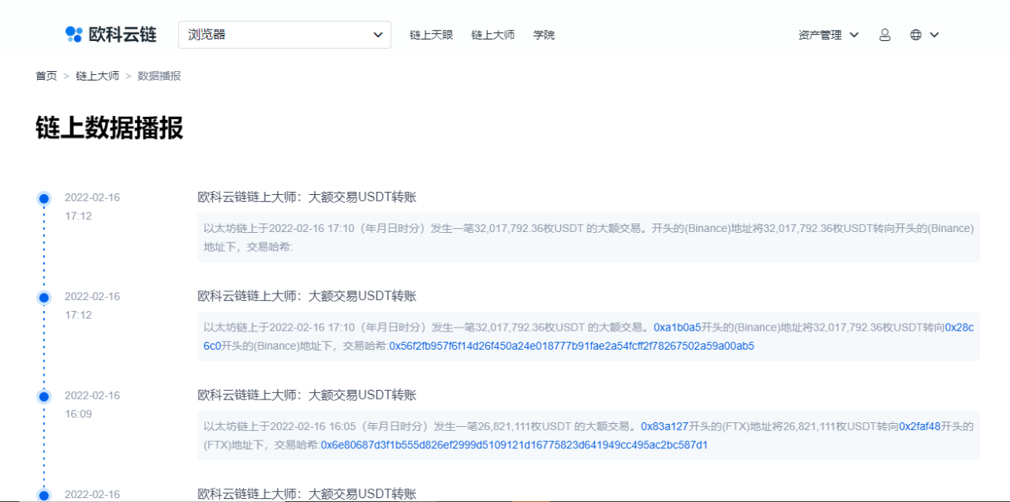Open transaction hash 0x56f2fb957f6f...

[x=571, y=346]
